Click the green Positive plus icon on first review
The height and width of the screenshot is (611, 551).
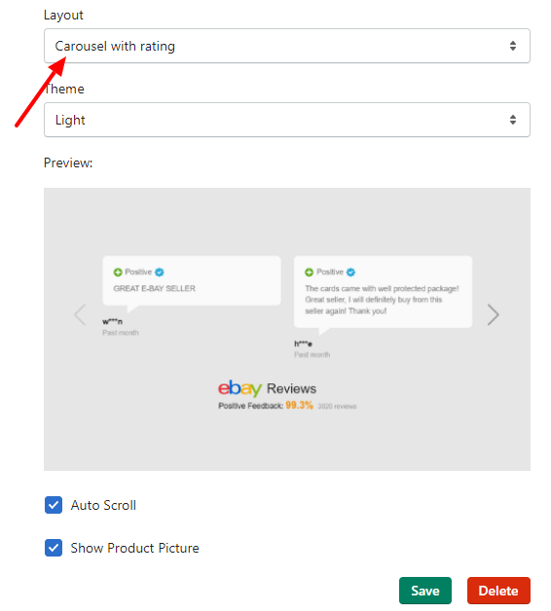(x=118, y=272)
